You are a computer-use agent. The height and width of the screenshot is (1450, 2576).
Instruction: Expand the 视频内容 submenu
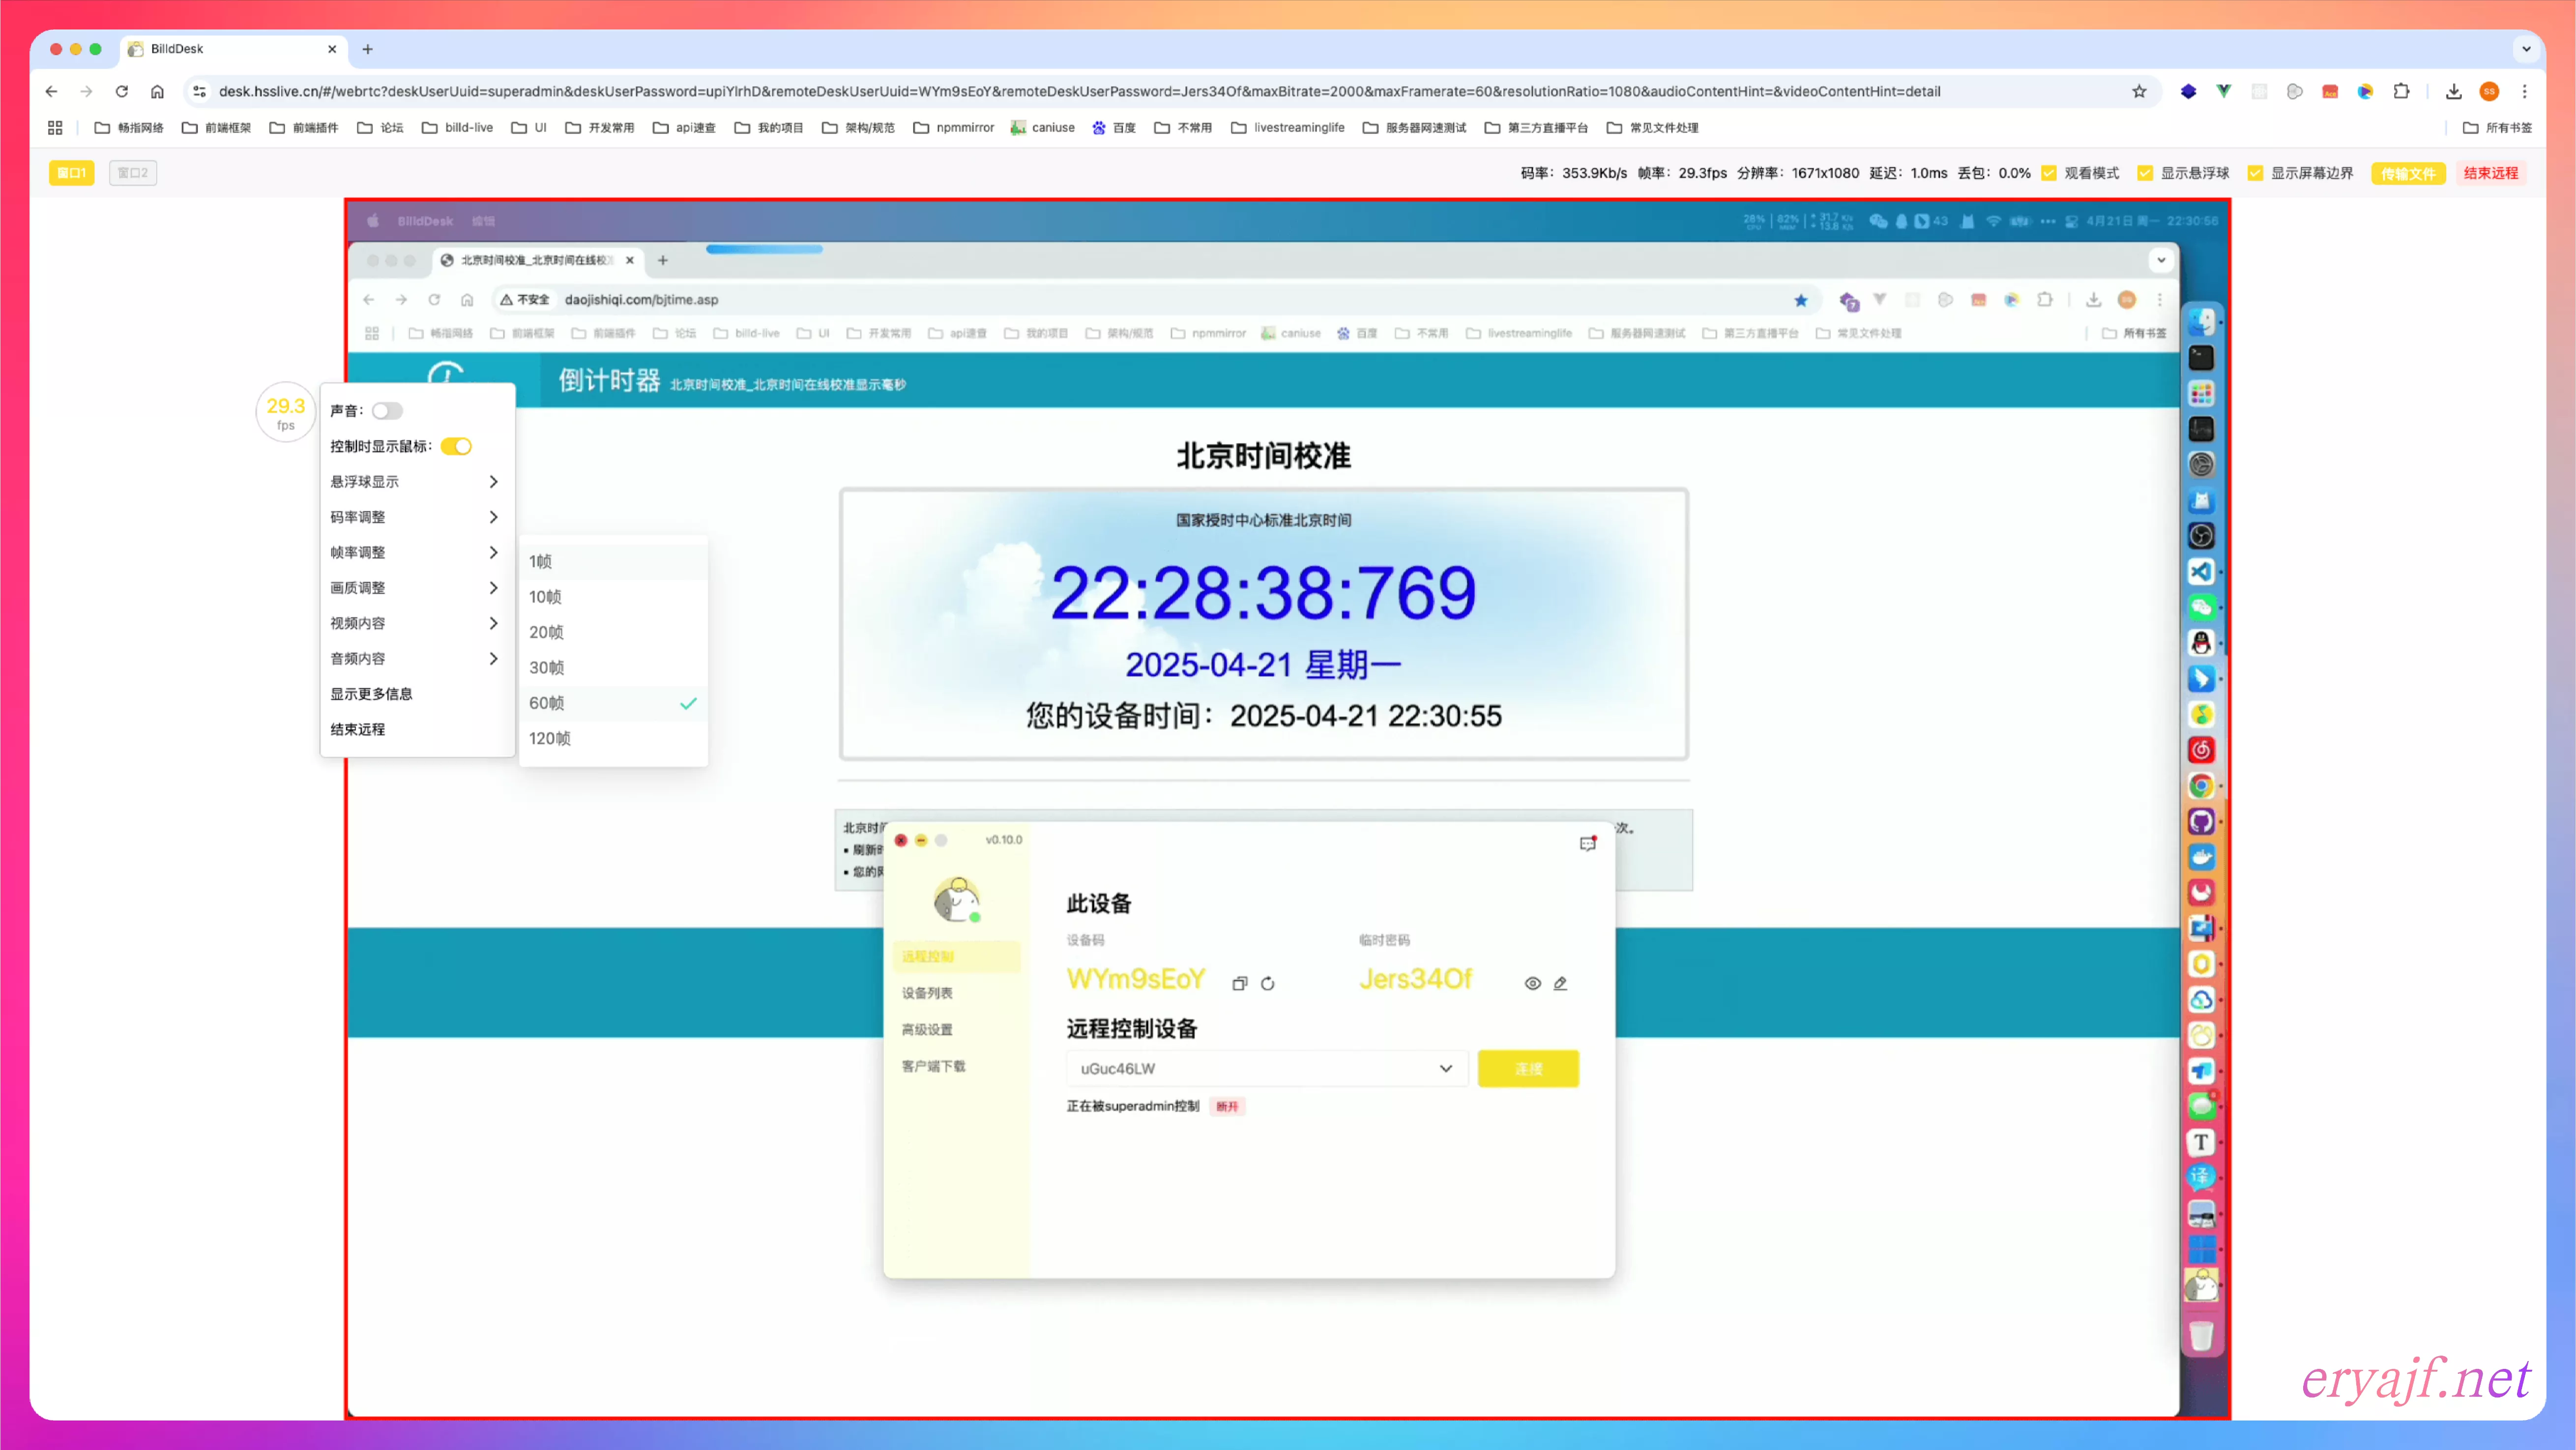pos(414,623)
